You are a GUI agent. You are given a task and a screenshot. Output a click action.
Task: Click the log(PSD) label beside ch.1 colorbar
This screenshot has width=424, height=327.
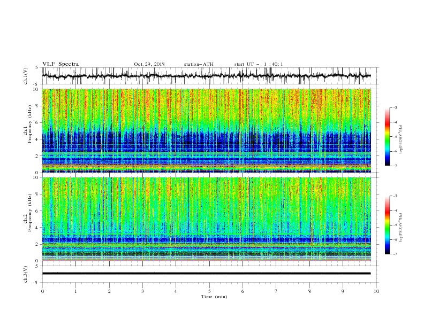(x=400, y=139)
